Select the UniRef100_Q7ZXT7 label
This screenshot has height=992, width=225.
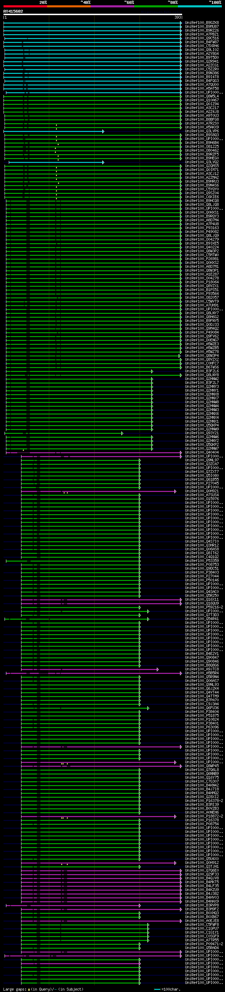point(202,472)
